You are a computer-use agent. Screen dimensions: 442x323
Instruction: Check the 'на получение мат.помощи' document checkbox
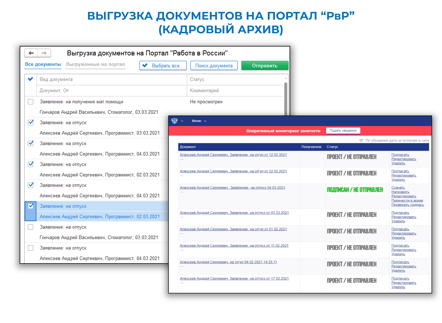[31, 102]
